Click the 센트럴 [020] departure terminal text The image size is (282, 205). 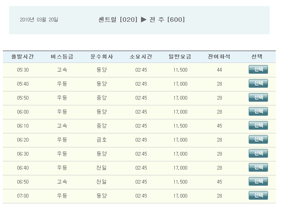(118, 20)
